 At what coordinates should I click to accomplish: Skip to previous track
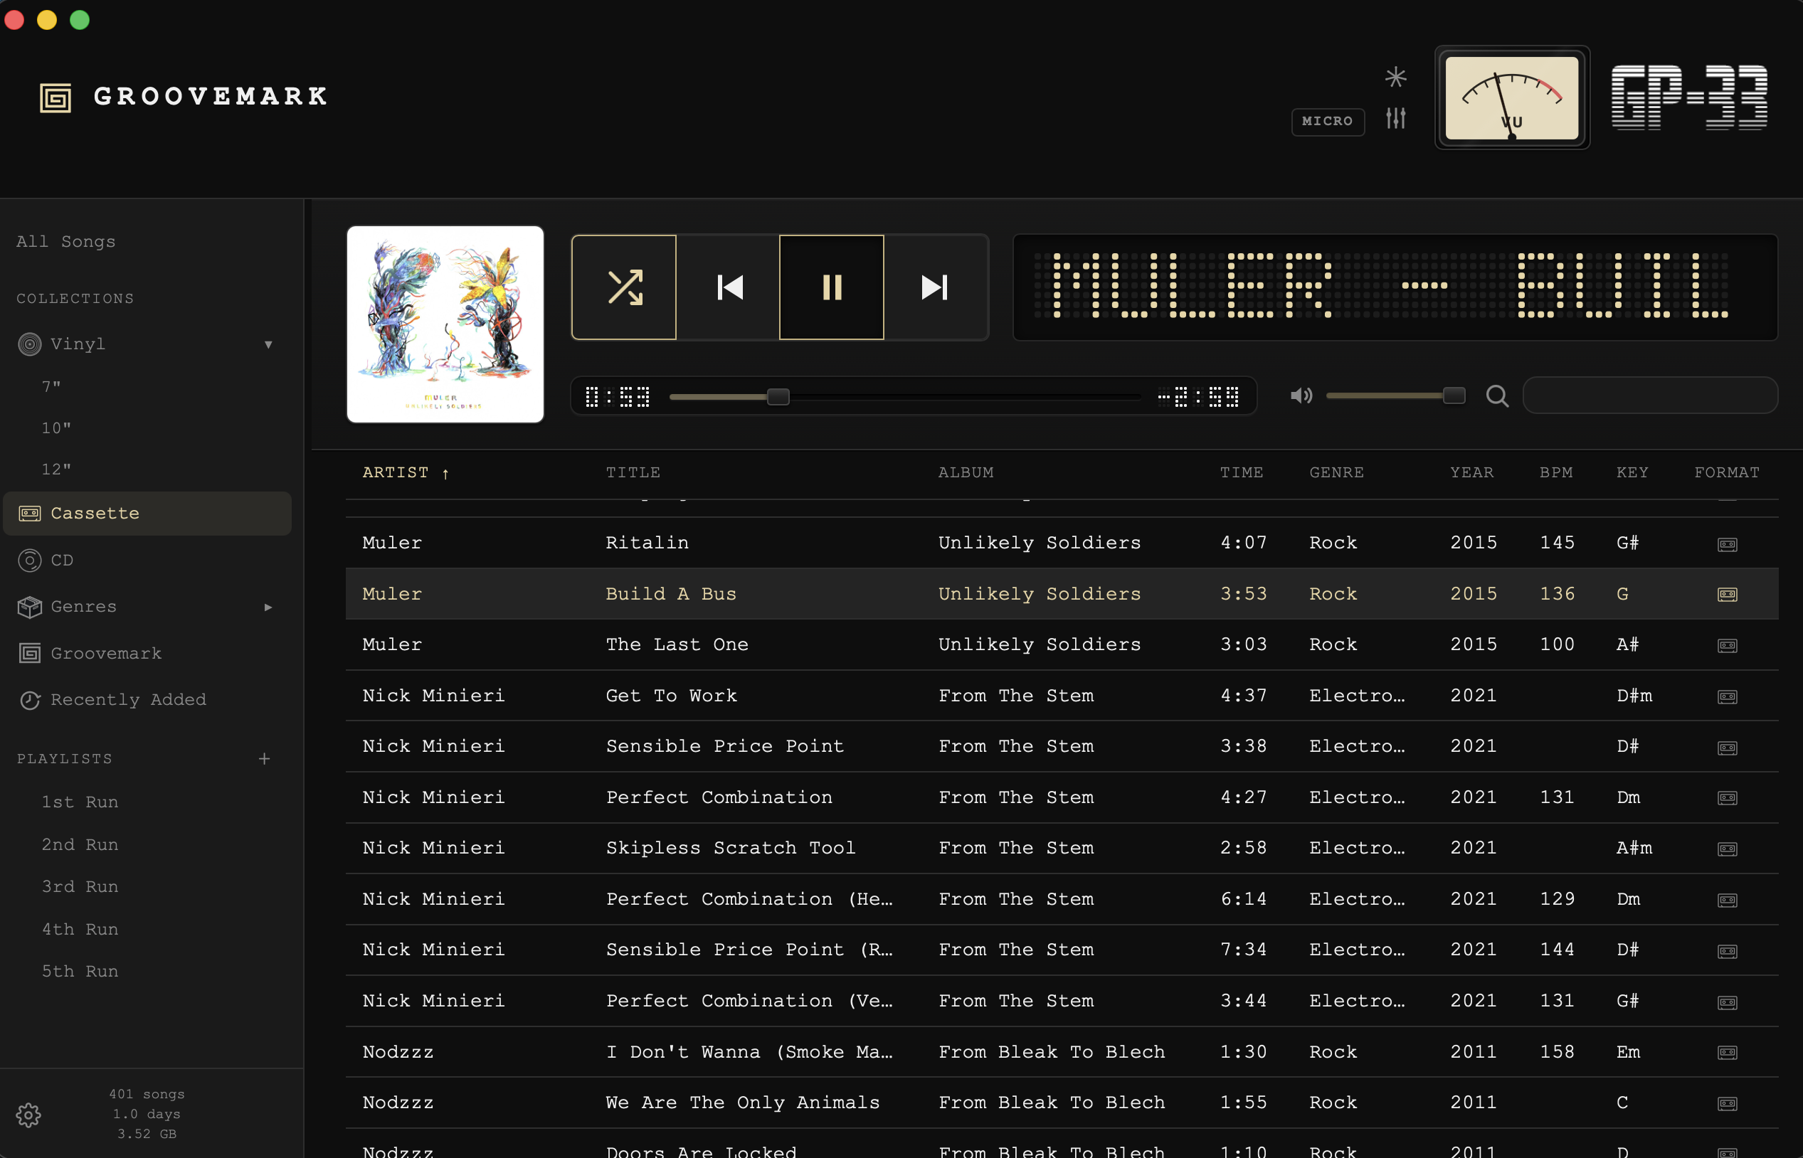pos(728,287)
